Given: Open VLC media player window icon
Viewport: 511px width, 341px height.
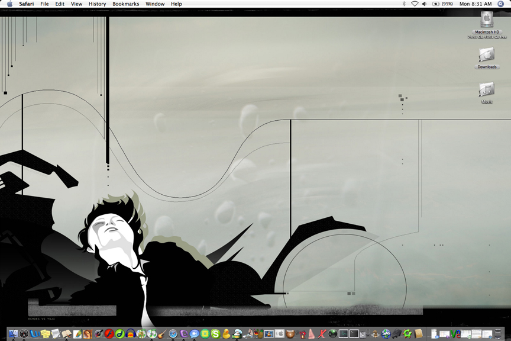Looking at the screenshot, I should pyautogui.click(x=269, y=334).
